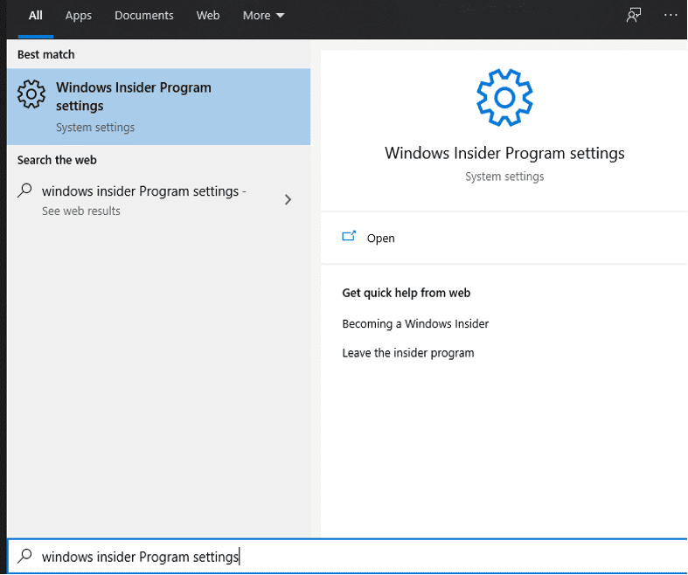Click Open to launch the settings

pyautogui.click(x=381, y=239)
